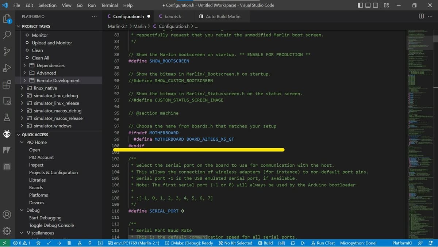438x247 pixels.
Task: Click Run CTest in status bar
Action: 323,243
